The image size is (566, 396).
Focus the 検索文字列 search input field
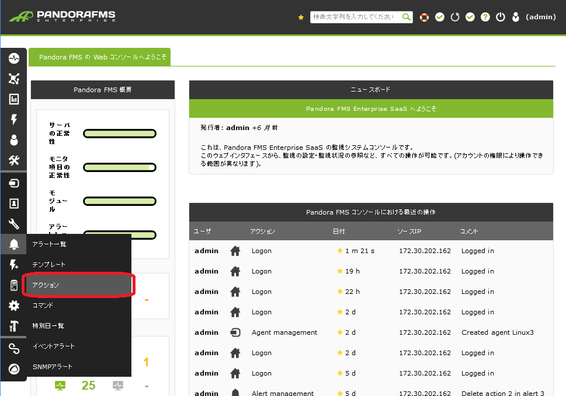coord(356,17)
